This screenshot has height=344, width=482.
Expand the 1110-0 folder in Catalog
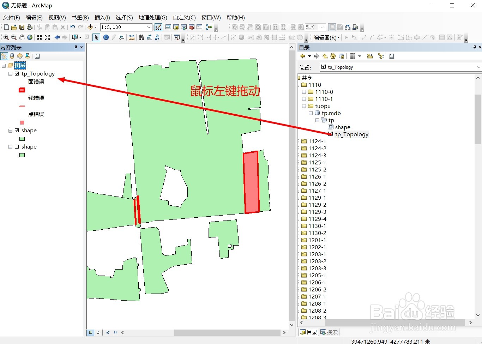(x=304, y=92)
